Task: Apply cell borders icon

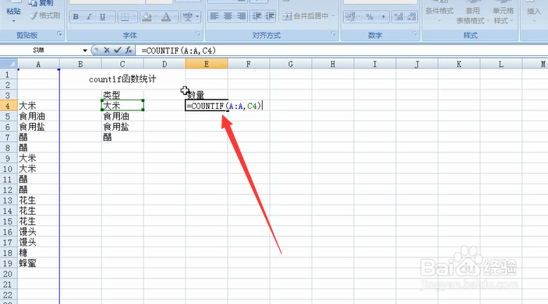Action: pos(125,16)
